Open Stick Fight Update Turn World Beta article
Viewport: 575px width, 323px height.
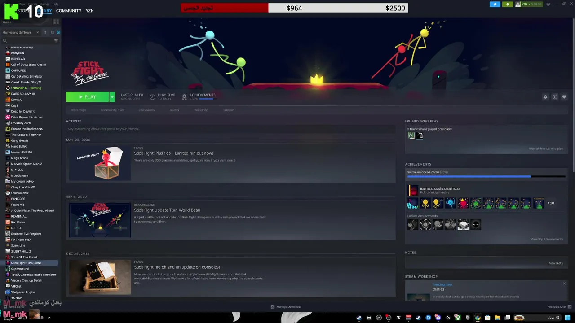(x=167, y=210)
